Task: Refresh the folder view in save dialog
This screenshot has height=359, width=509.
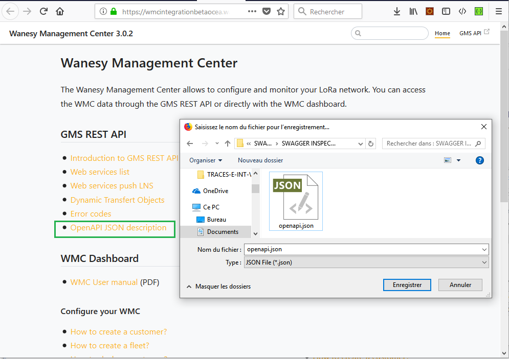Action: [371, 143]
